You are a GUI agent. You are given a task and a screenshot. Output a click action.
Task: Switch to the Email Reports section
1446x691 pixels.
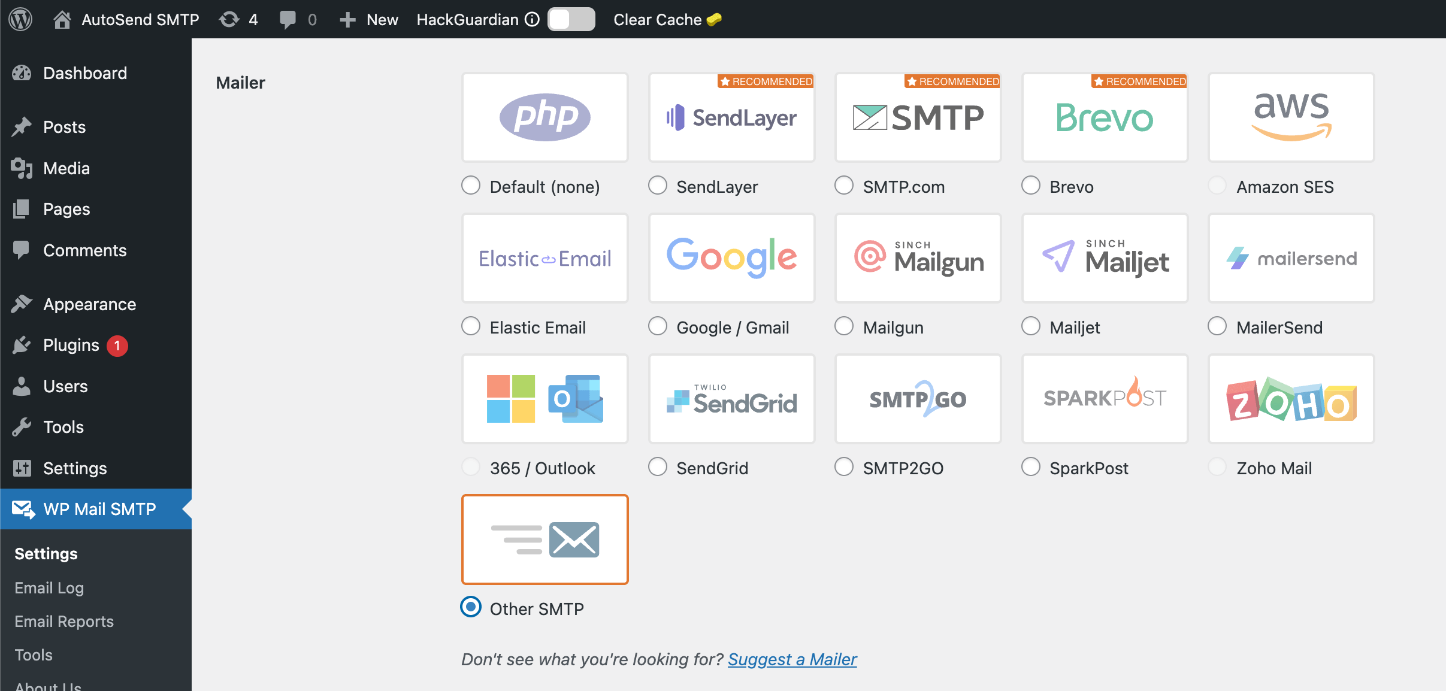64,621
